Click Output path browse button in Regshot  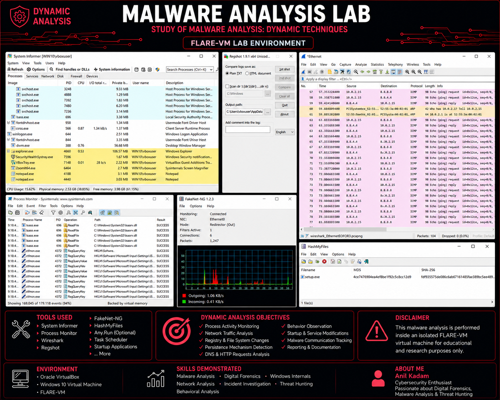268,112
